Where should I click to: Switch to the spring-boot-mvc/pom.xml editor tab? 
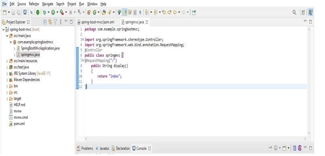(96, 22)
